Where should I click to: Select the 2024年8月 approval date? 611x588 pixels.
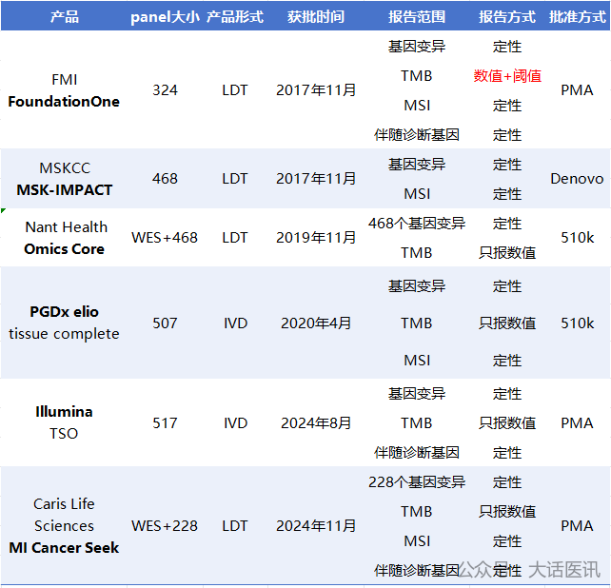316,422
